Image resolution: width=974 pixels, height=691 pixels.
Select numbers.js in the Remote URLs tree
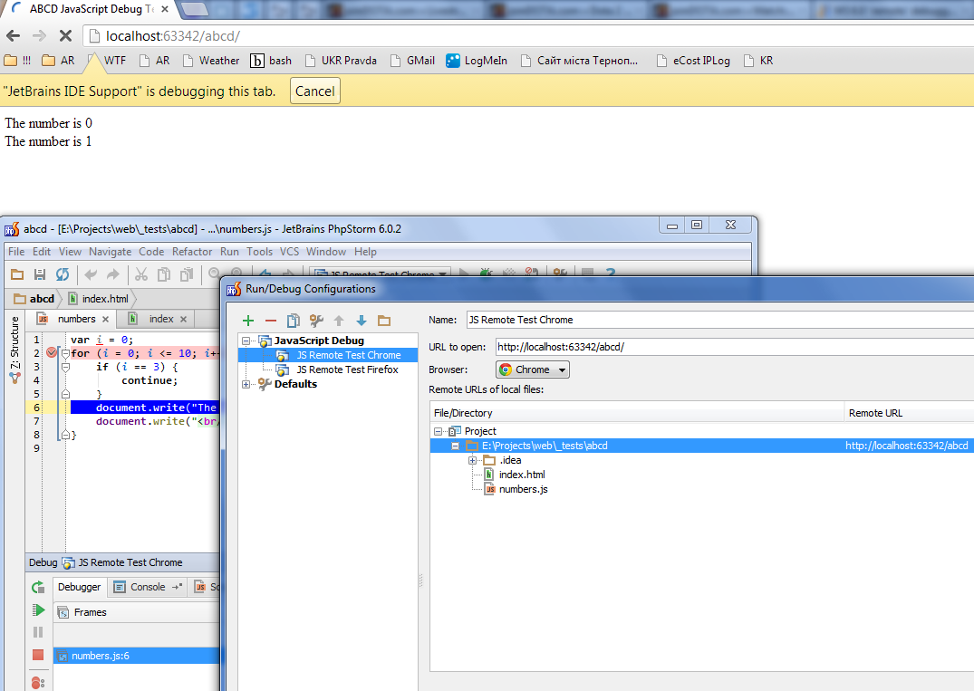tap(516, 489)
